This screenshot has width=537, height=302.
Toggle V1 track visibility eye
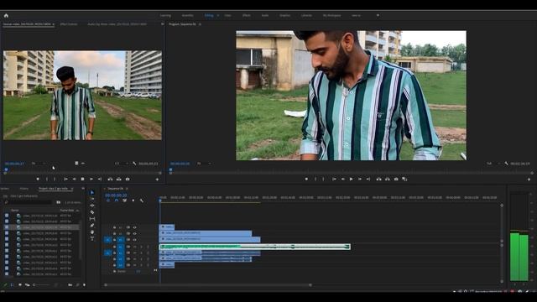(134, 240)
